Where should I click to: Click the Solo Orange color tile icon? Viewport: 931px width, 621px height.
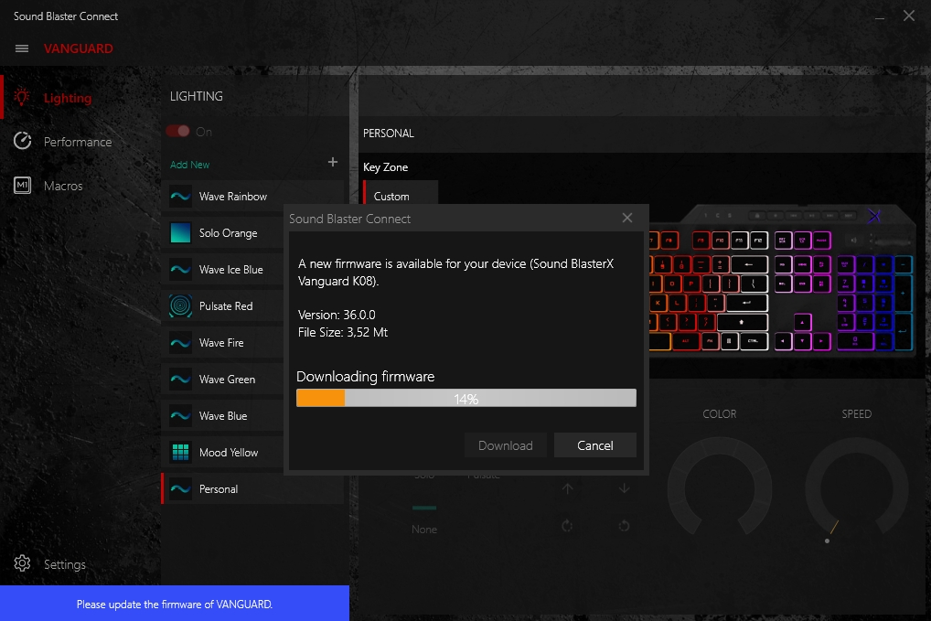(x=180, y=232)
